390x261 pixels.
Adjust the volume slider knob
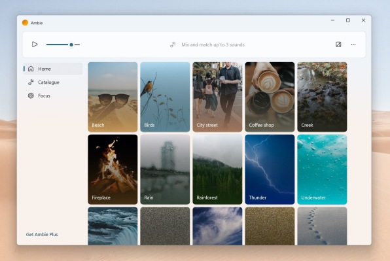click(71, 44)
